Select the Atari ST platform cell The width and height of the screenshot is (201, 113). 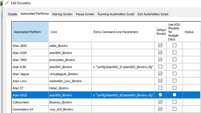[x=30, y=88]
